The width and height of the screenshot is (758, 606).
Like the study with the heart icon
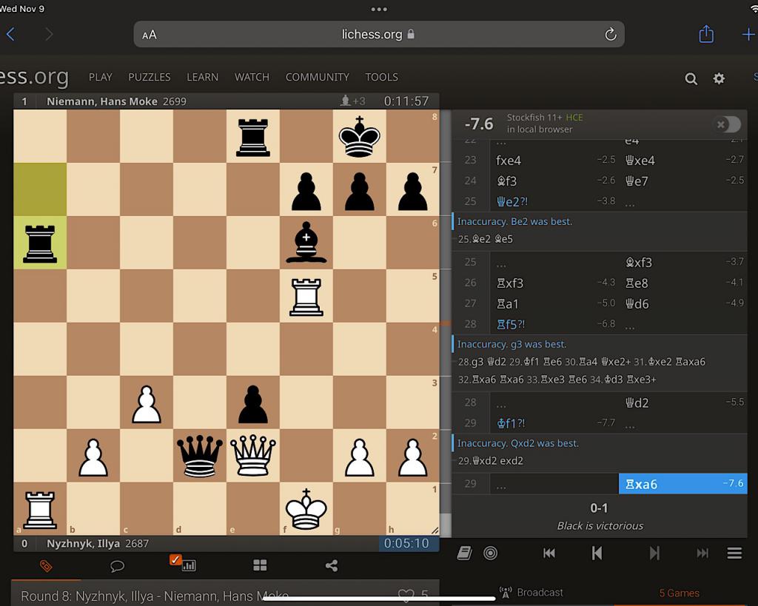[406, 595]
